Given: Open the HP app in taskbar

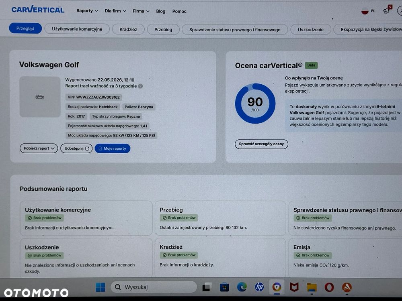Looking at the screenshot, I should [x=259, y=287].
